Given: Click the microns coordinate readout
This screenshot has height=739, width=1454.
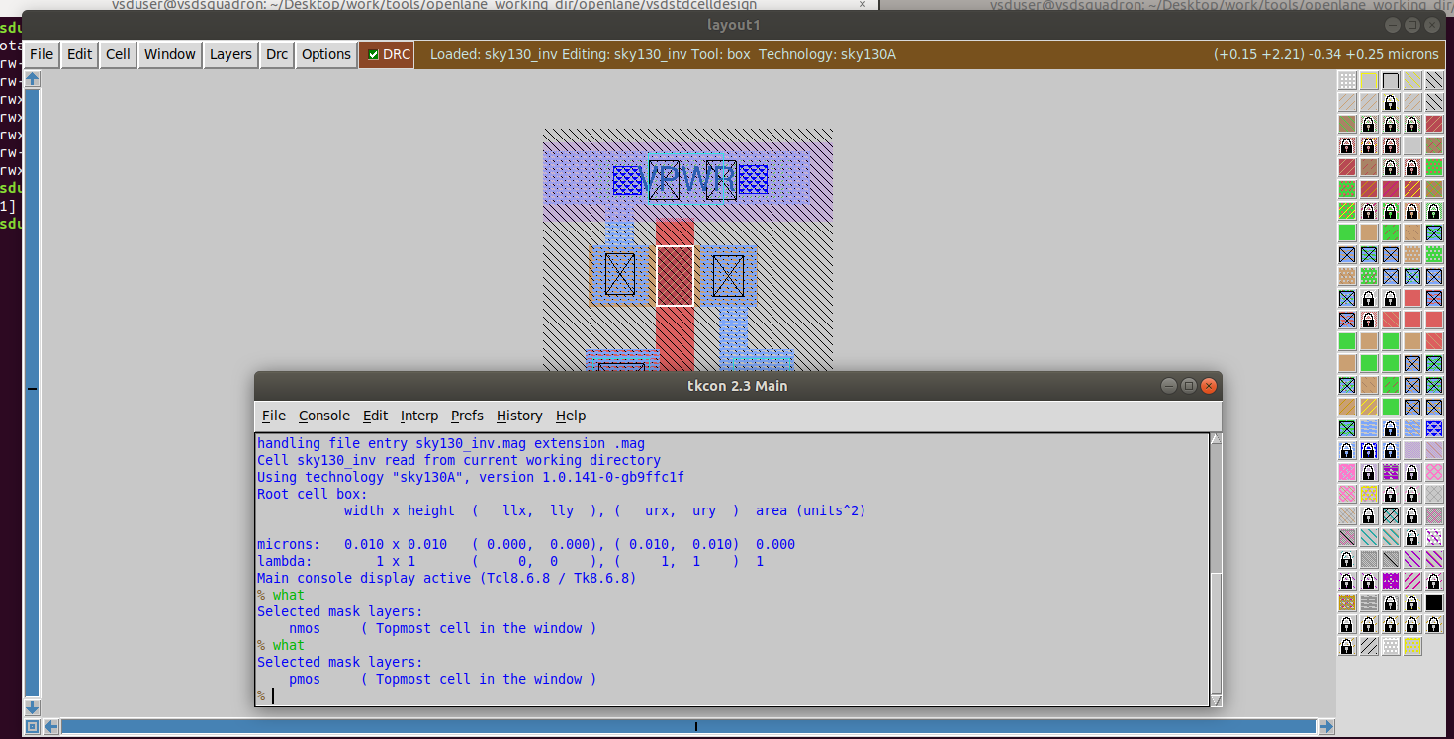Looking at the screenshot, I should coord(1326,54).
